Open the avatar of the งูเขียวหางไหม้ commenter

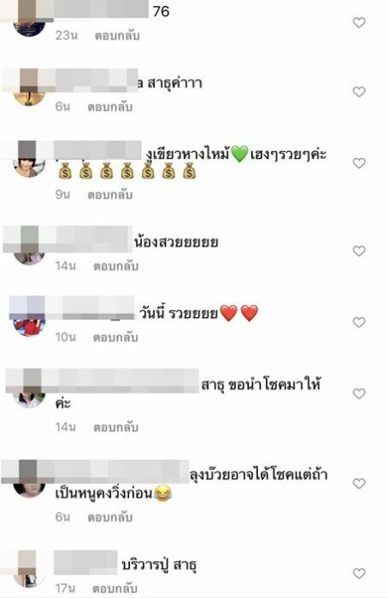coord(29,162)
